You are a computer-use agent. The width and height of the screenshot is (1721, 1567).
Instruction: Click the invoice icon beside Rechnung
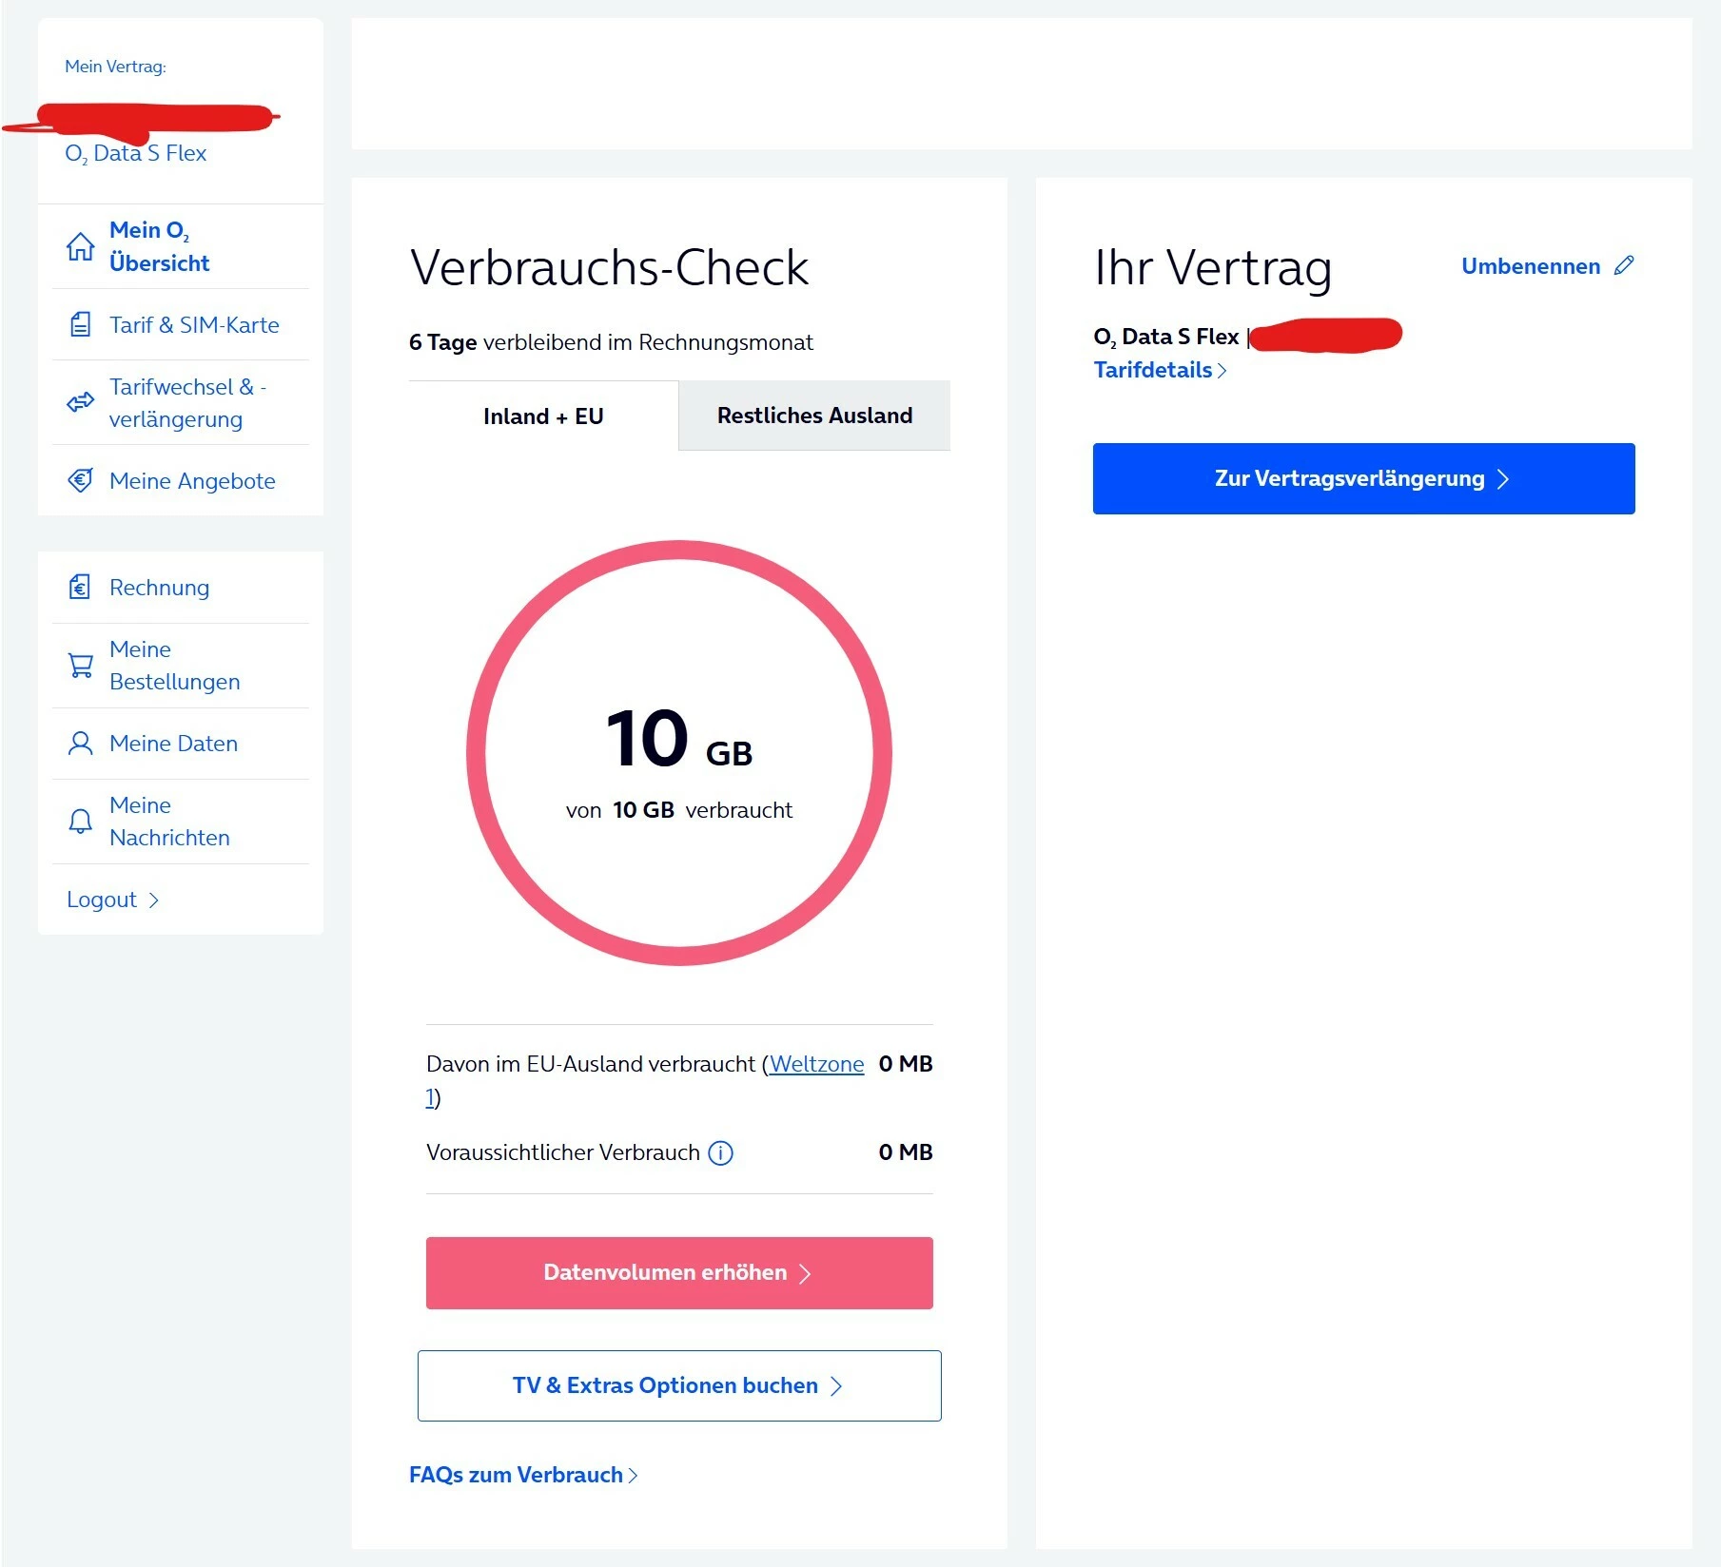click(81, 587)
